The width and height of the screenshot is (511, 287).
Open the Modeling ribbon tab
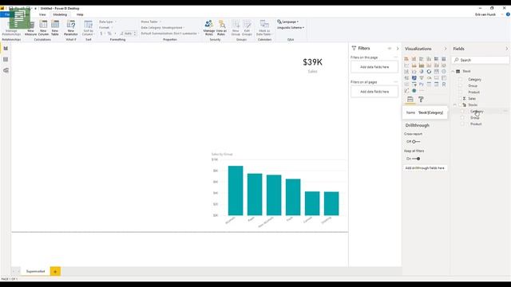60,14
